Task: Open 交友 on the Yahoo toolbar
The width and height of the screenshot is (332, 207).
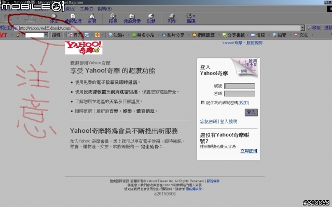Action: [301, 35]
